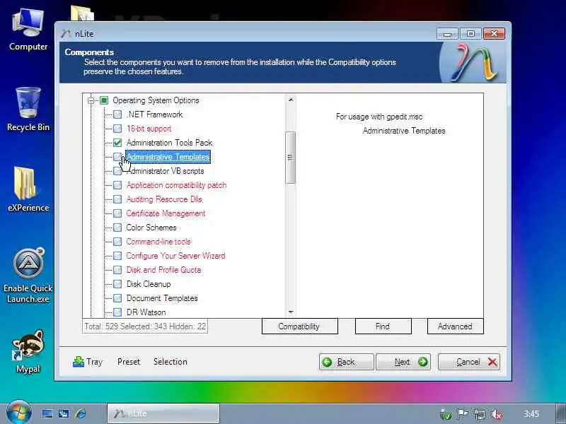Open the Preset menu
The width and height of the screenshot is (566, 424).
[x=129, y=362]
